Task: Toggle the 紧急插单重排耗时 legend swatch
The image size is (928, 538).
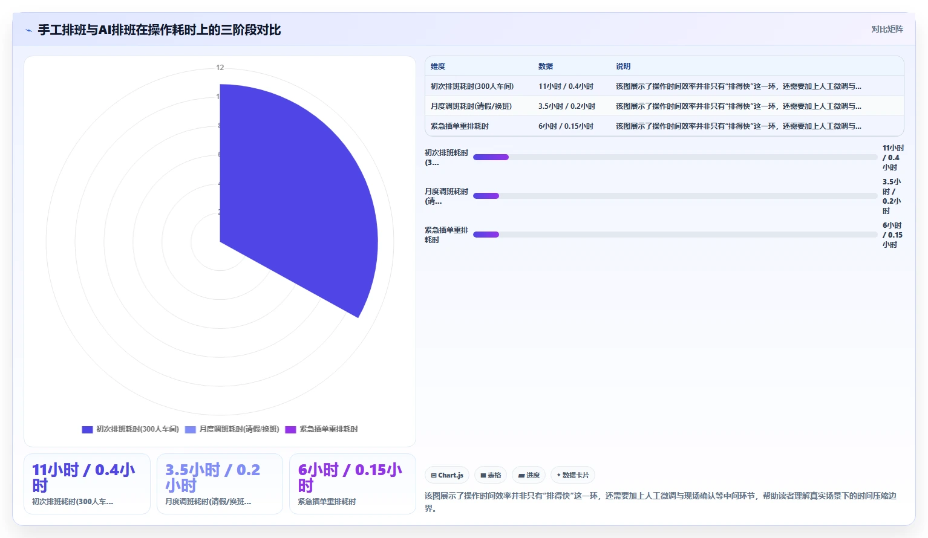Action: (290, 429)
